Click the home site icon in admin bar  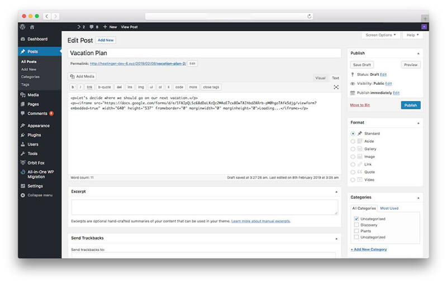pos(33,27)
